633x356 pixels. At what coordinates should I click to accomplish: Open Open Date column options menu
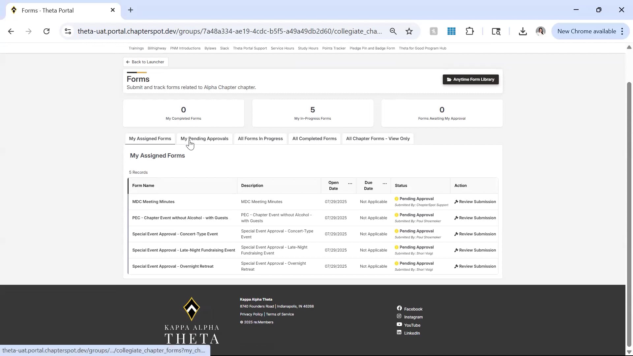click(x=350, y=183)
